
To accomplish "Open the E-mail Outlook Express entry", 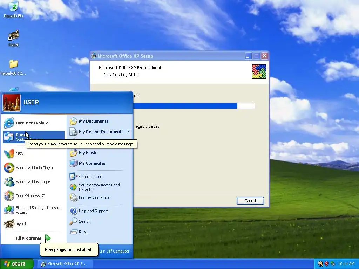I will coord(34,137).
